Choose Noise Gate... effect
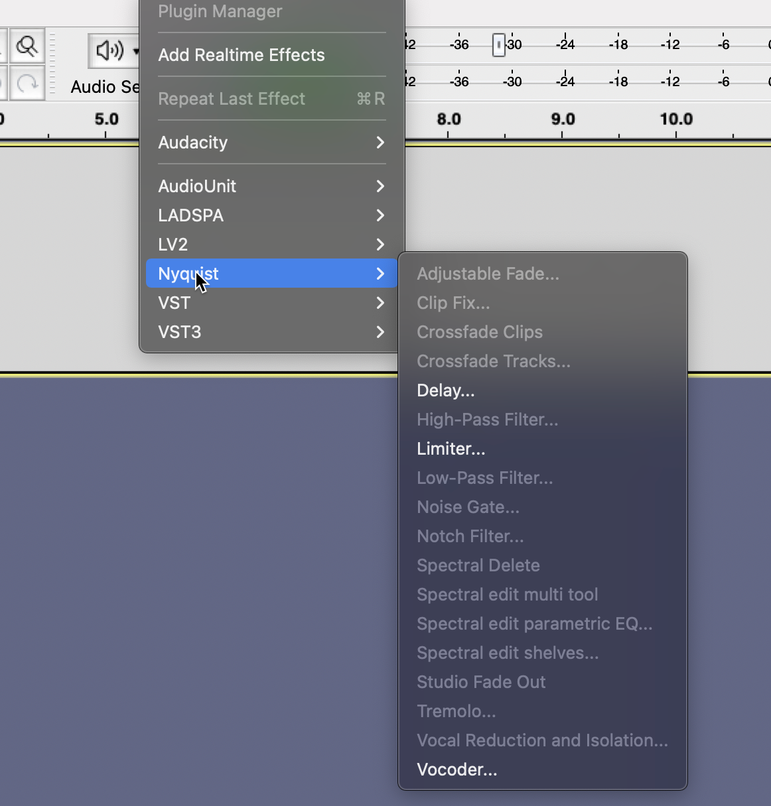Viewport: 771px width, 806px height. (x=543, y=507)
